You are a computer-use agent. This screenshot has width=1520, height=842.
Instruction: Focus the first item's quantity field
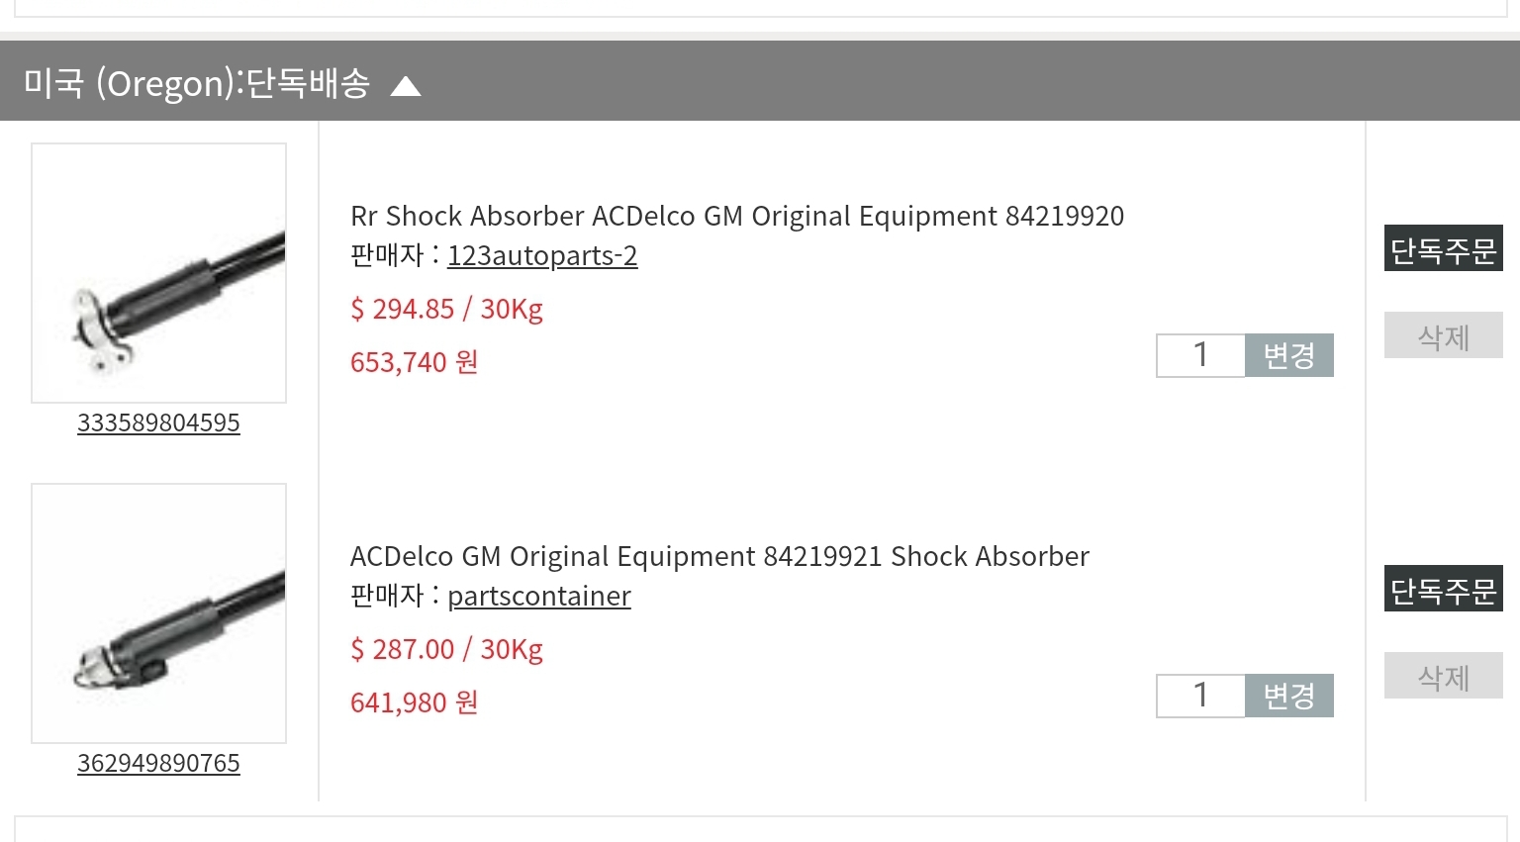[x=1200, y=355]
